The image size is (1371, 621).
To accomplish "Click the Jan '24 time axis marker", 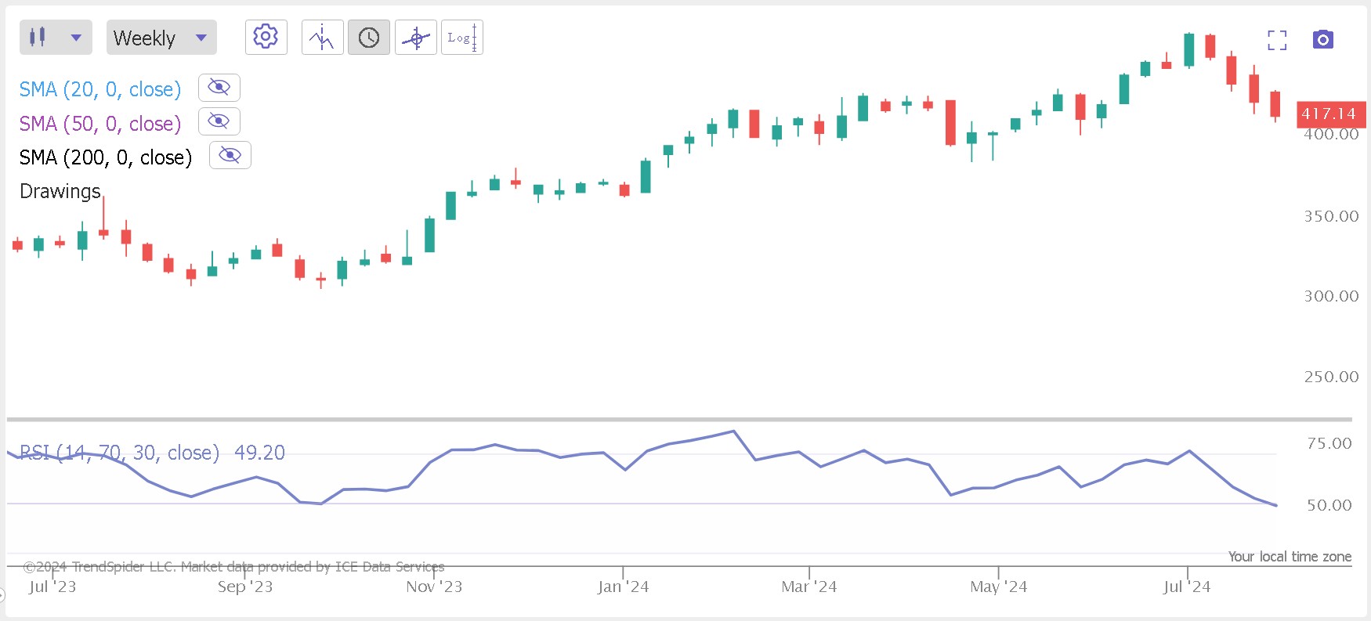I will [x=623, y=587].
